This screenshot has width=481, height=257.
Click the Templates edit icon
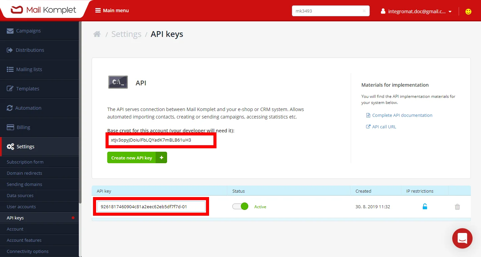tap(10, 89)
